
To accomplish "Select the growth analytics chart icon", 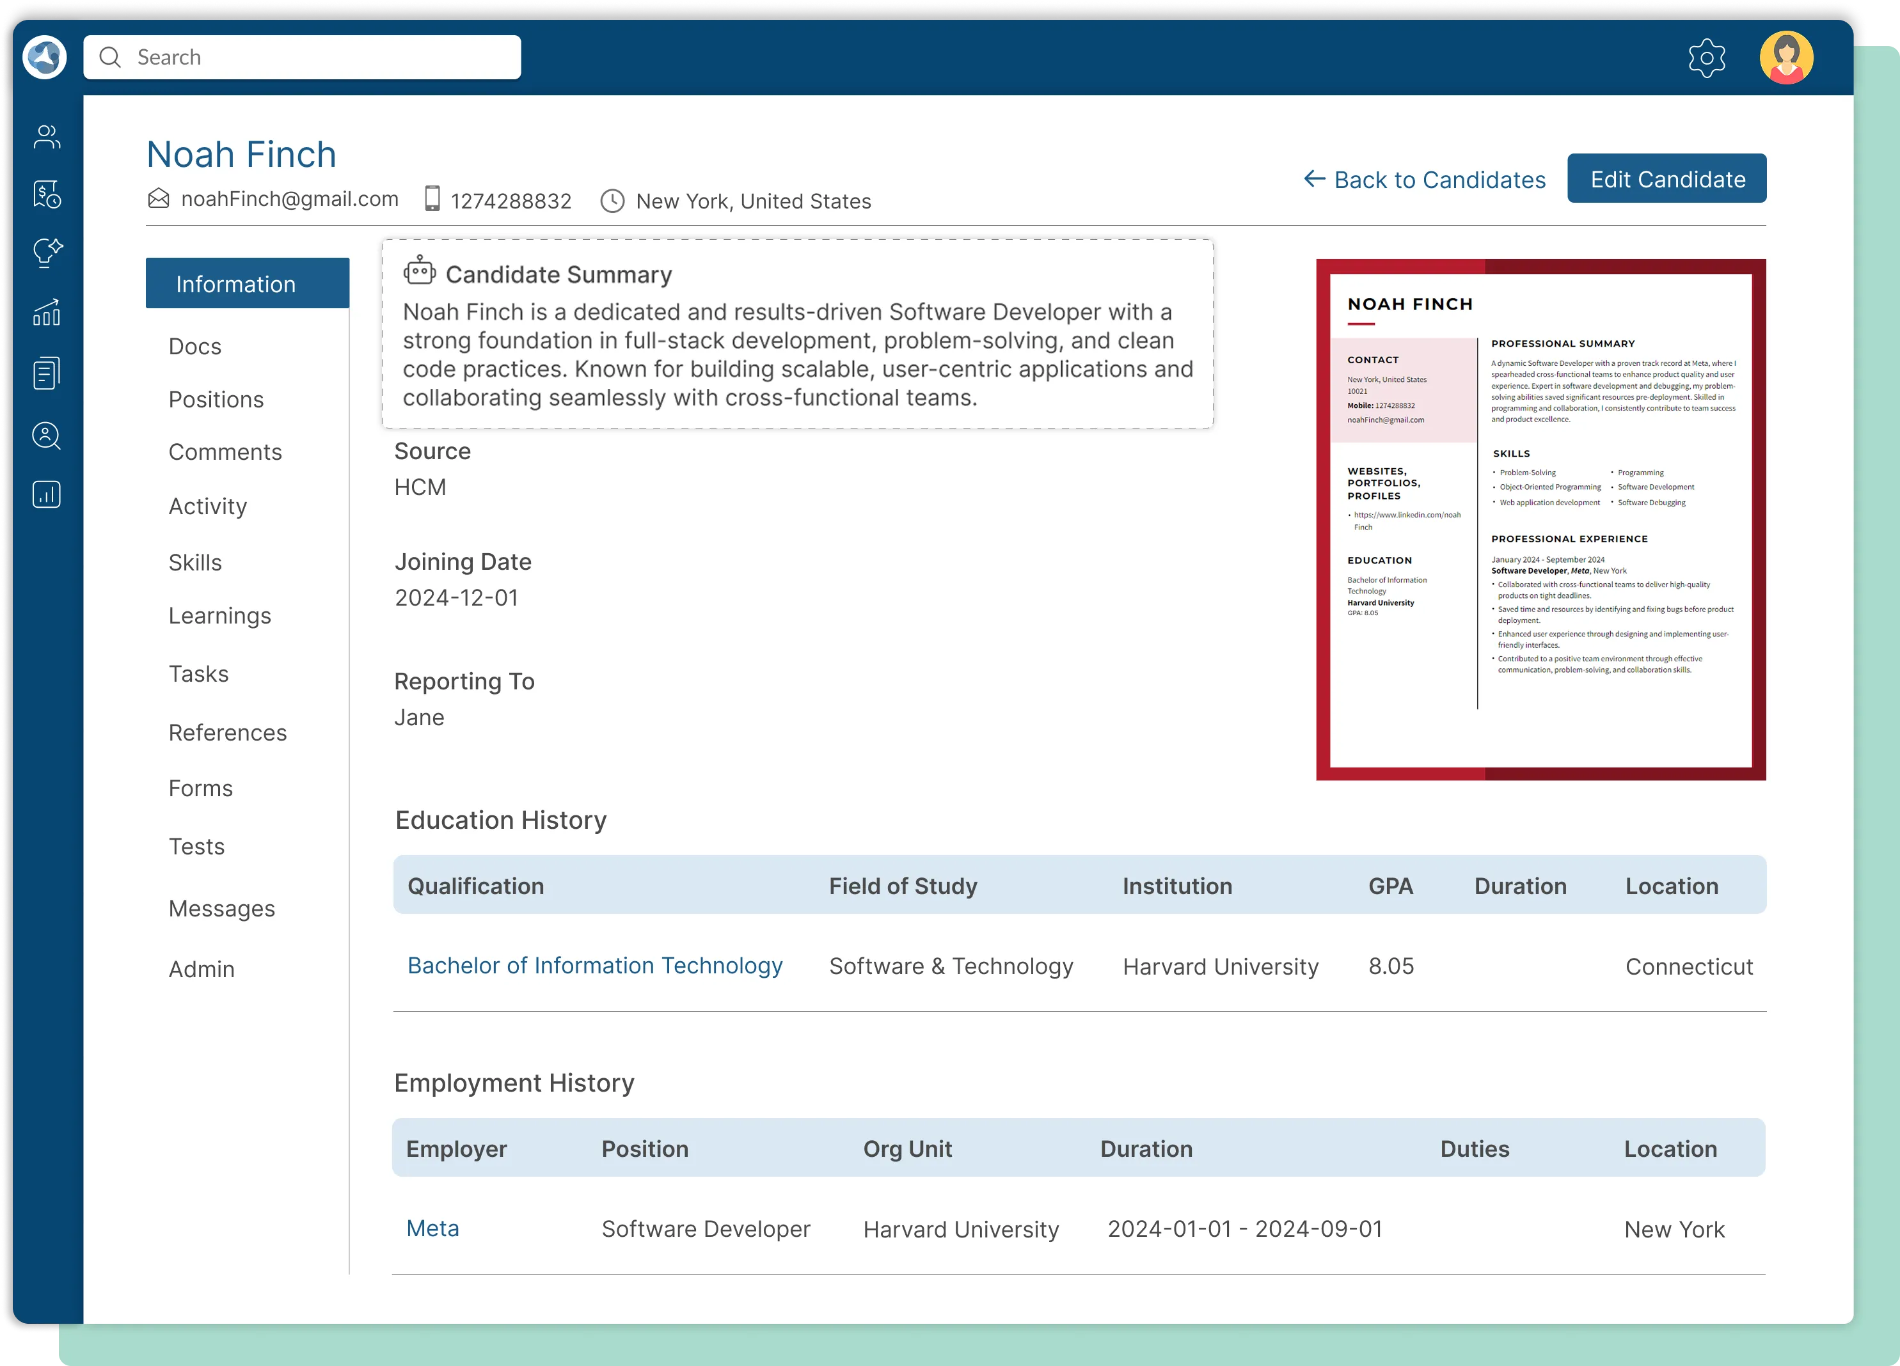I will coord(46,312).
